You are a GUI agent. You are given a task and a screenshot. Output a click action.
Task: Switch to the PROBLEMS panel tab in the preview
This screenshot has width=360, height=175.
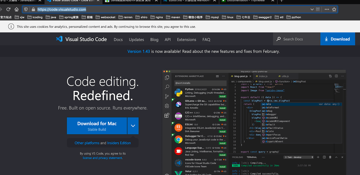pyautogui.click(x=237, y=157)
